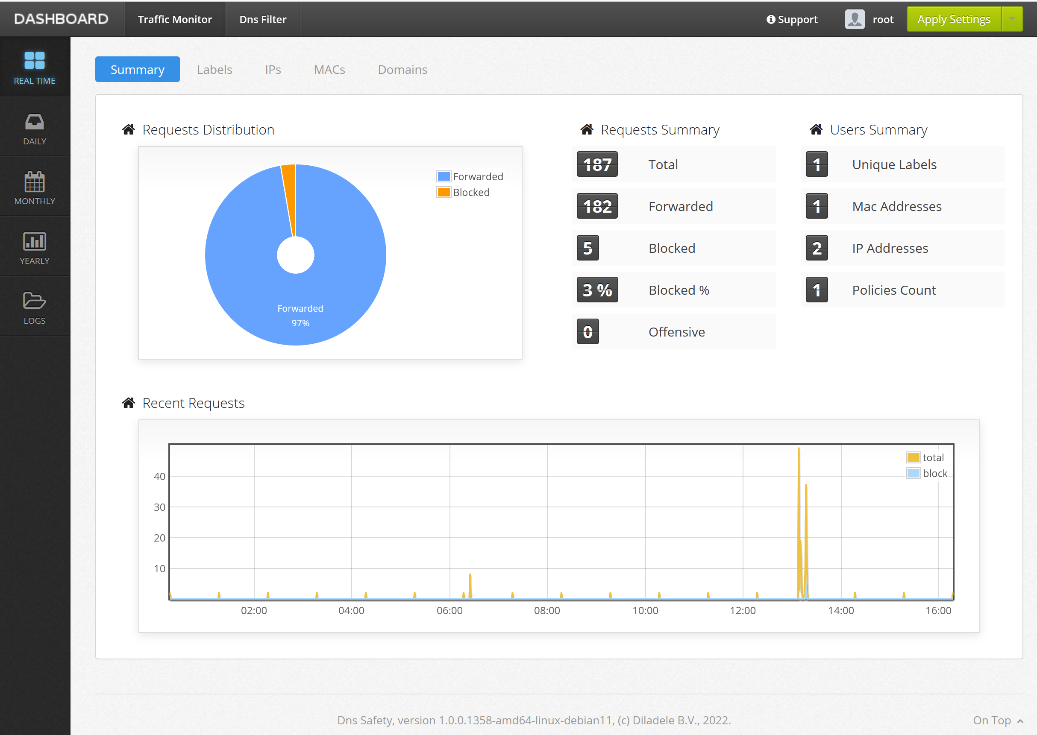Viewport: 1037px width, 735px height.
Task: Click the Traffic Monitor nav icon
Action: click(175, 18)
